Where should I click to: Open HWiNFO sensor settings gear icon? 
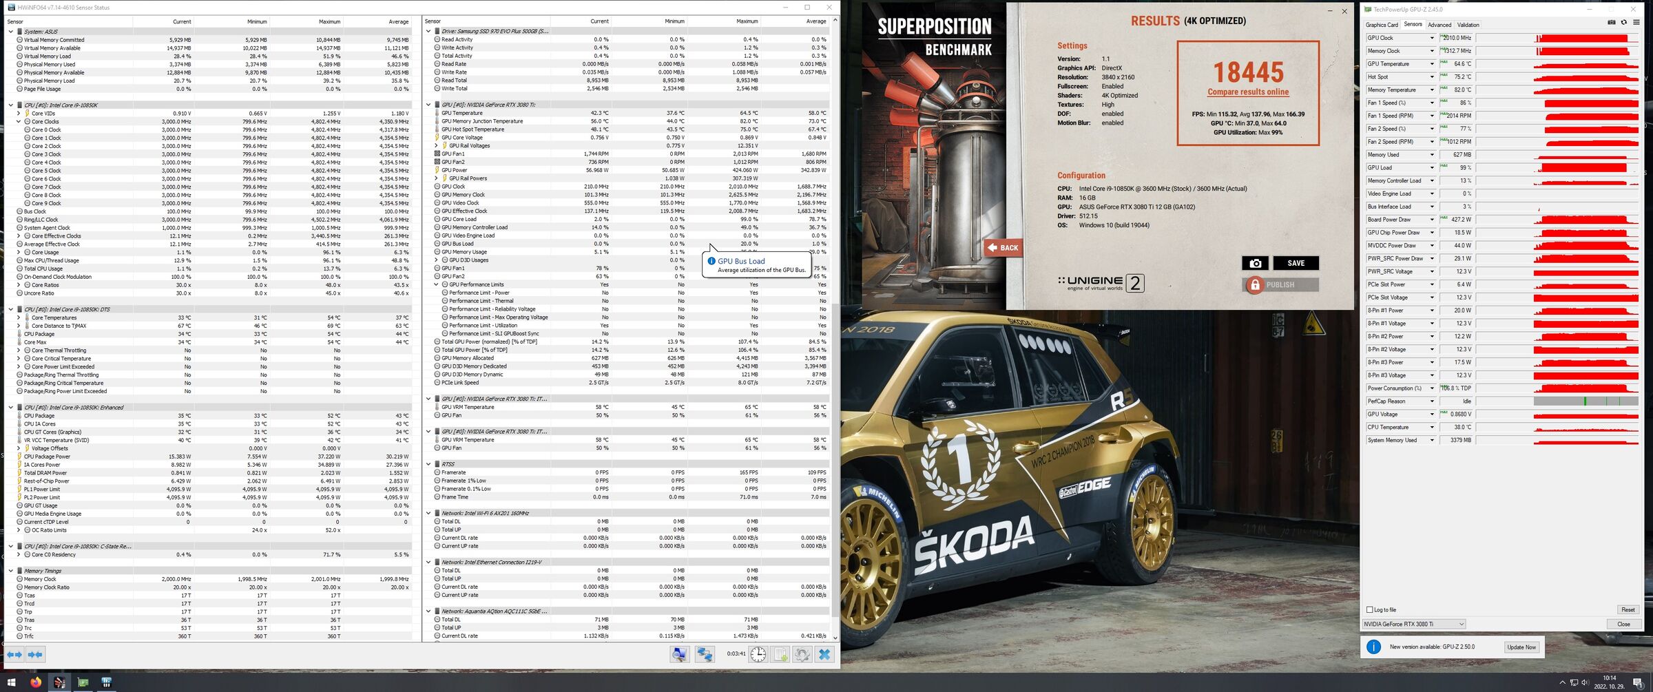tap(802, 654)
